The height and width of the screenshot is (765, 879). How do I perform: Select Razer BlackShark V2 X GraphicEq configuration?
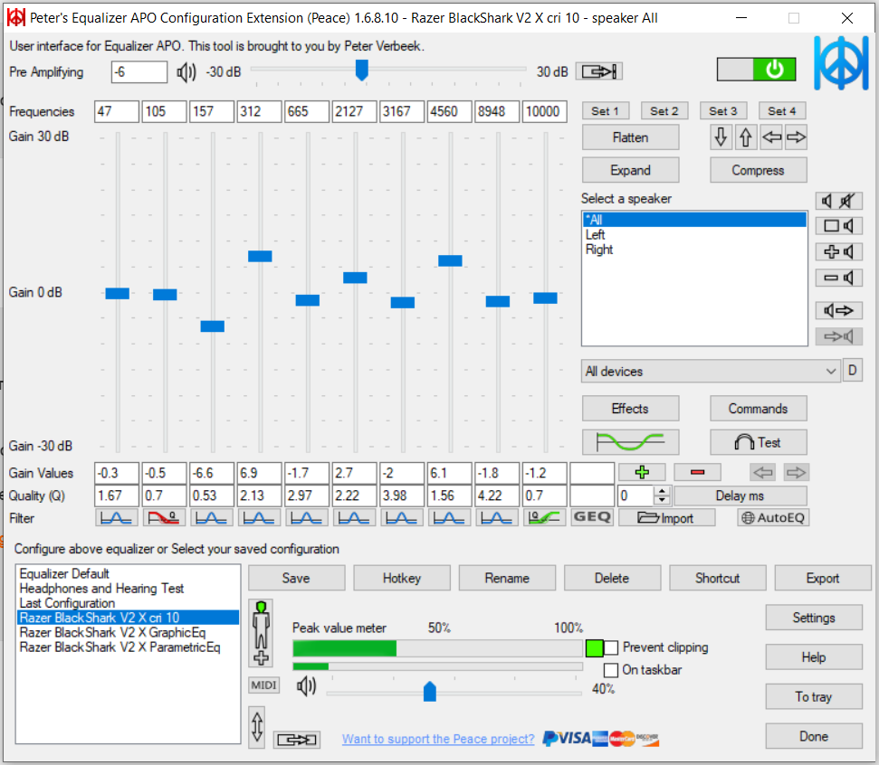[128, 633]
